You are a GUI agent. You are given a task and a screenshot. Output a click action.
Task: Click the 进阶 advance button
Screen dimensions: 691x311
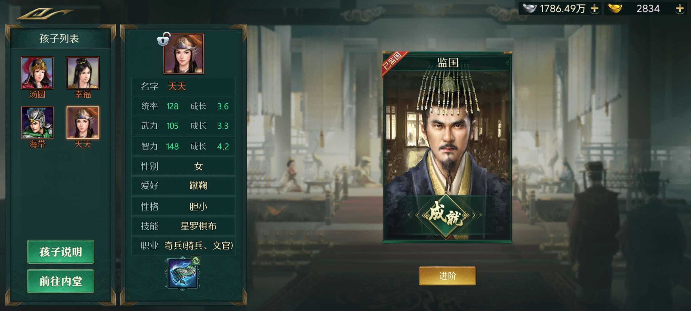click(447, 276)
